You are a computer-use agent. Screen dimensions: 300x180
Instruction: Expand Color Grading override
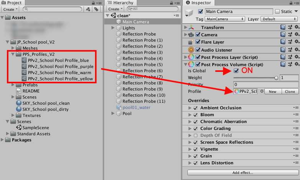190,128
